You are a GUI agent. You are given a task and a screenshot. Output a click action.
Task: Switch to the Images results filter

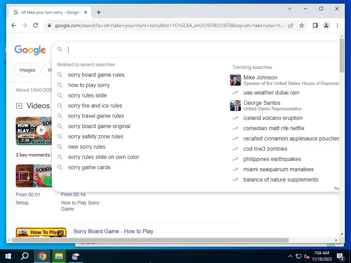tap(27, 70)
